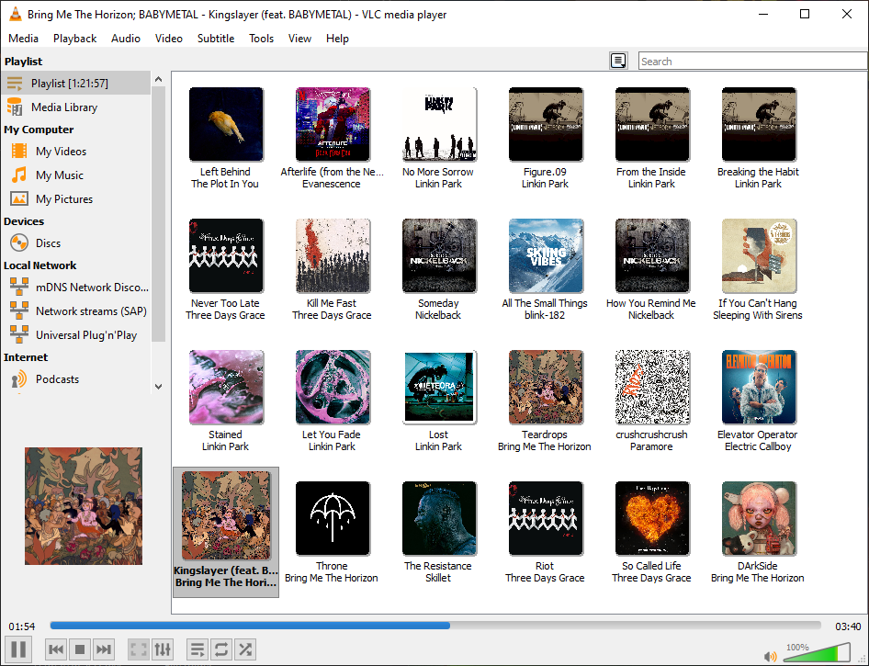Play the Throne track by Bring Me The Horizon
This screenshot has width=869, height=666.
[333, 518]
